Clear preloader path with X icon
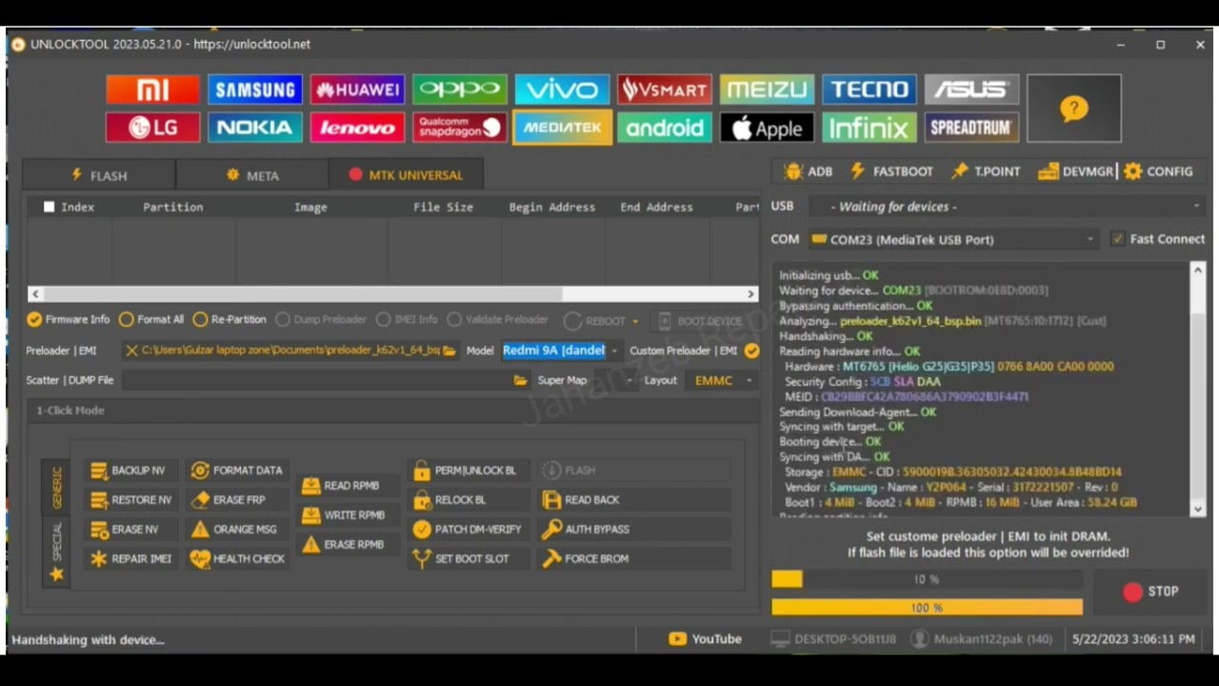 point(131,351)
